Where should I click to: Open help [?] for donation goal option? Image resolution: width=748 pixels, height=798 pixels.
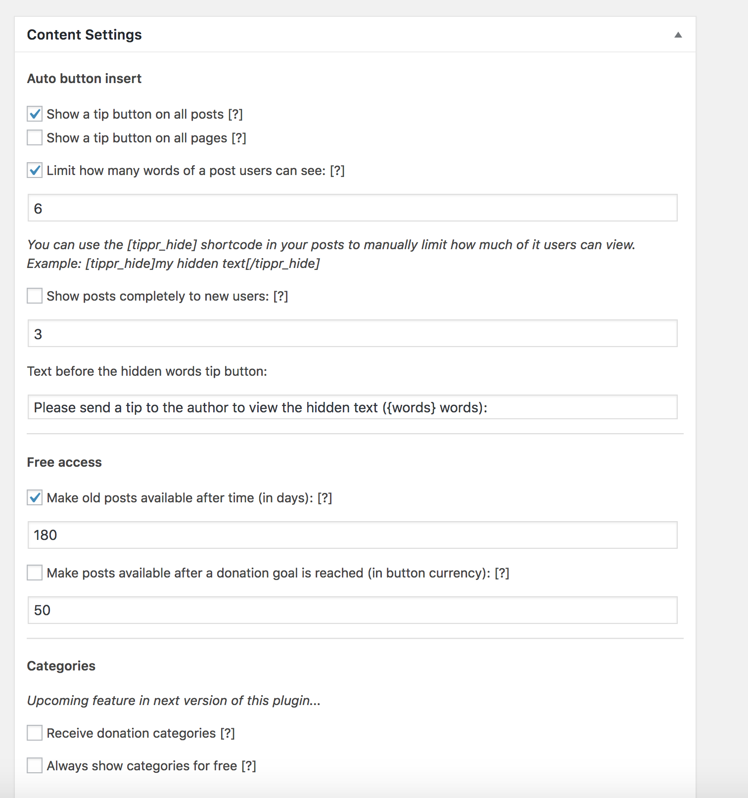(502, 573)
